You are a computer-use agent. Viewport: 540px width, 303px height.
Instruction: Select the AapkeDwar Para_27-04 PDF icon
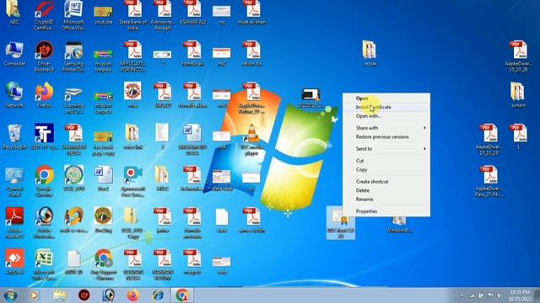tap(489, 182)
